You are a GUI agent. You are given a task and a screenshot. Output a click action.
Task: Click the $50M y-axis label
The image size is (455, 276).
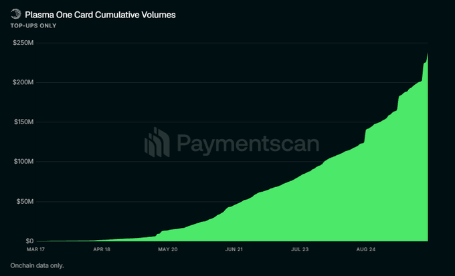[x=25, y=201]
